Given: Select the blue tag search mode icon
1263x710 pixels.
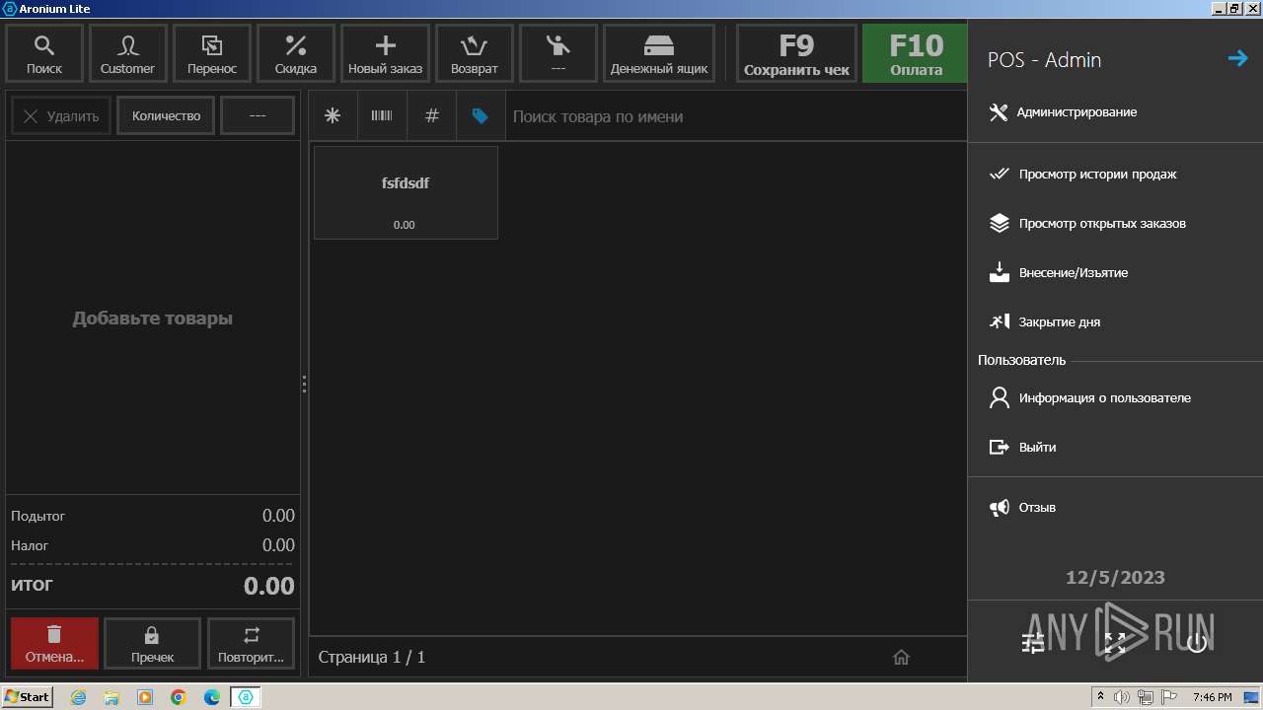Looking at the screenshot, I should [481, 116].
